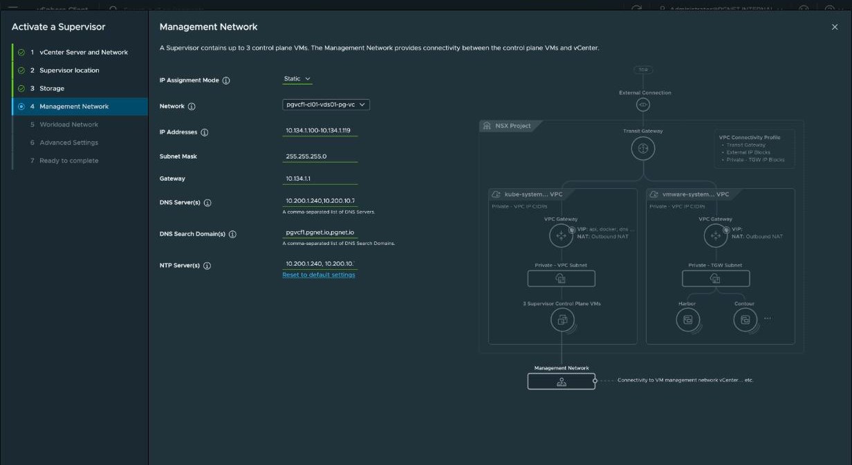Click the Private - VPC Subnet box
Image resolution: width=852 pixels, height=465 pixels.
coord(561,278)
